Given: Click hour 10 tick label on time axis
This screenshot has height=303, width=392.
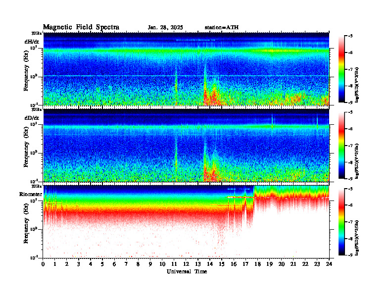Looking at the screenshot, I should [162, 264].
